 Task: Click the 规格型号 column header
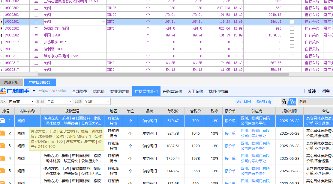tap(72, 111)
